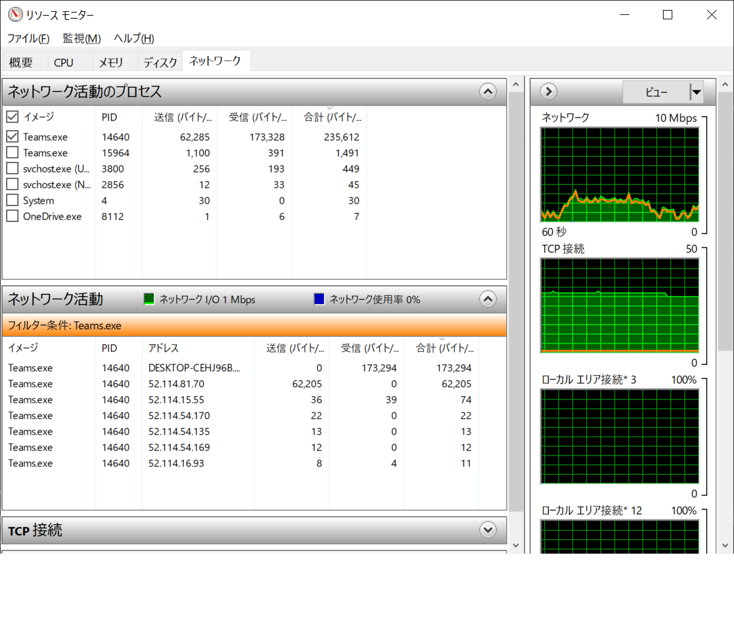Maximize the Resource Monitor window
This screenshot has width=734, height=644.
(x=667, y=14)
